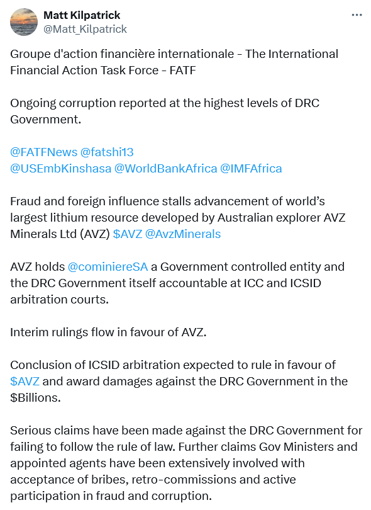Visit the @AvzMinerals profile link
This screenshot has height=510, width=371.
coord(183,234)
